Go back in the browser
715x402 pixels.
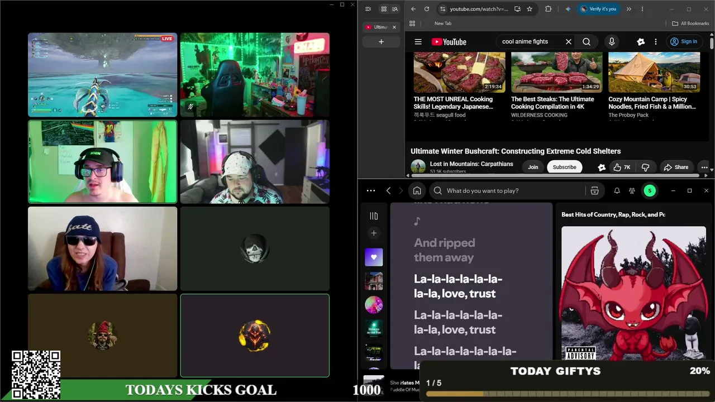coord(413,9)
